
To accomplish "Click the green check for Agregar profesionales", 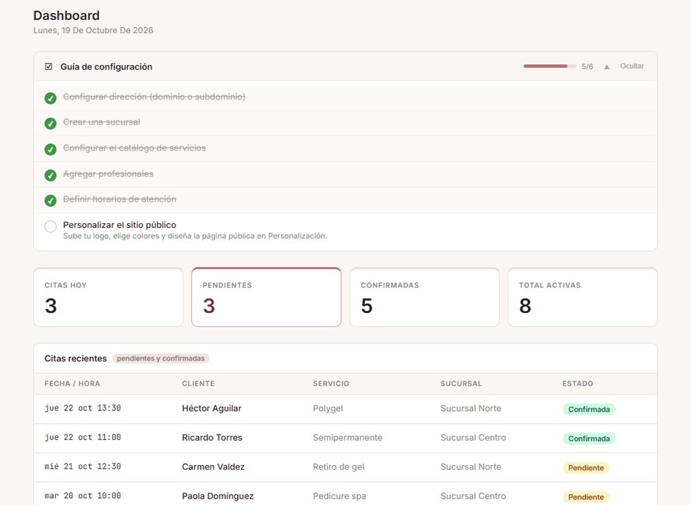I will click(50, 175).
